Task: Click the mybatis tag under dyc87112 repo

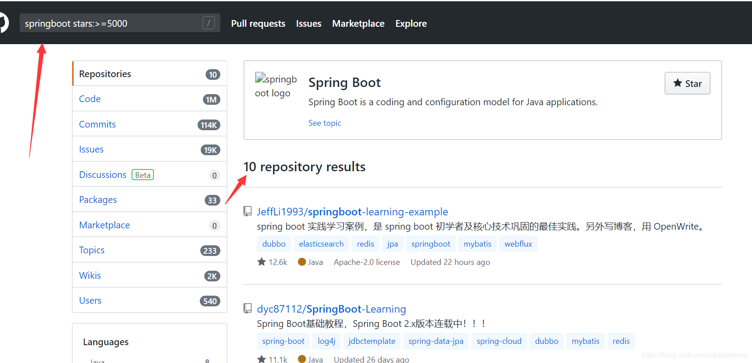Action: (x=586, y=341)
